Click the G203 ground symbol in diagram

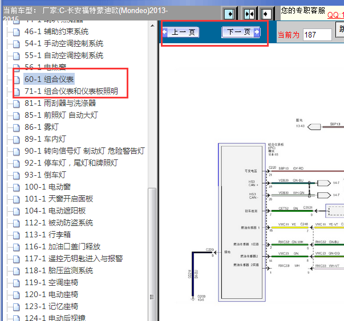coord(193,298)
